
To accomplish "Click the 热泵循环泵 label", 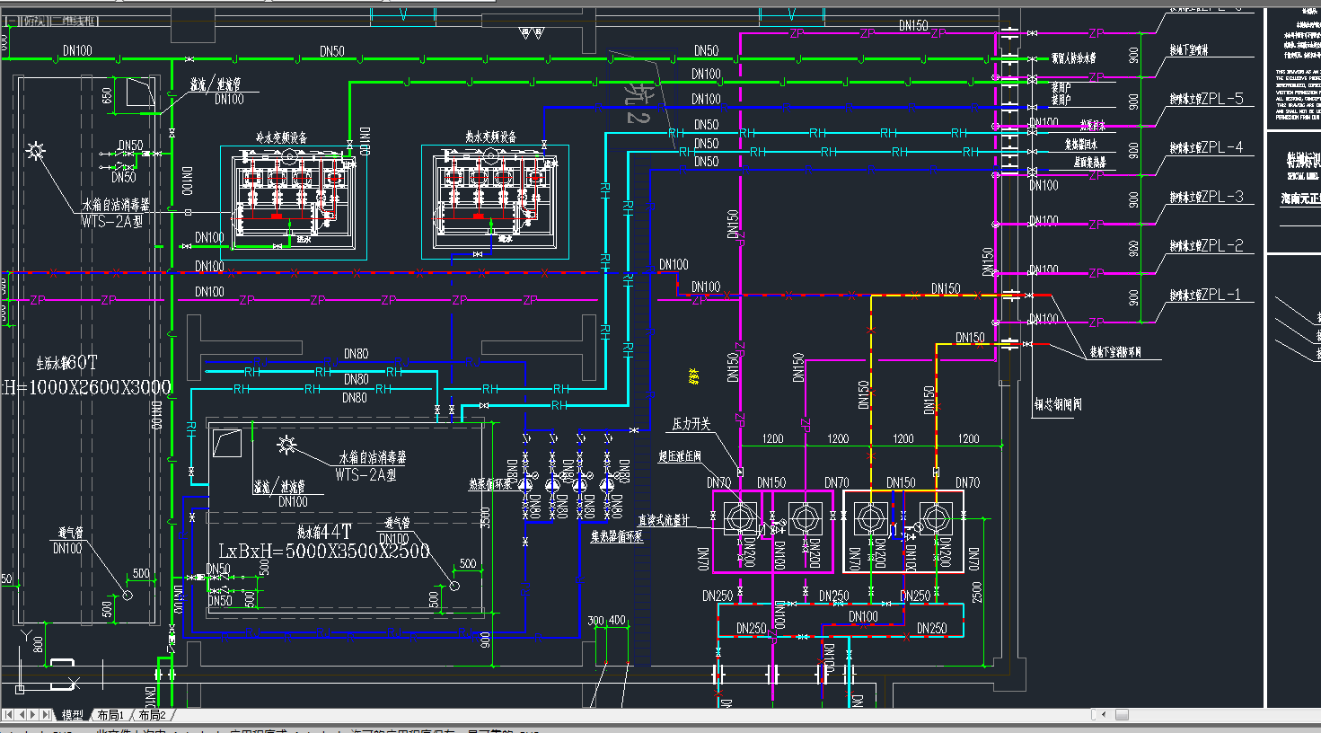I will click(x=490, y=483).
